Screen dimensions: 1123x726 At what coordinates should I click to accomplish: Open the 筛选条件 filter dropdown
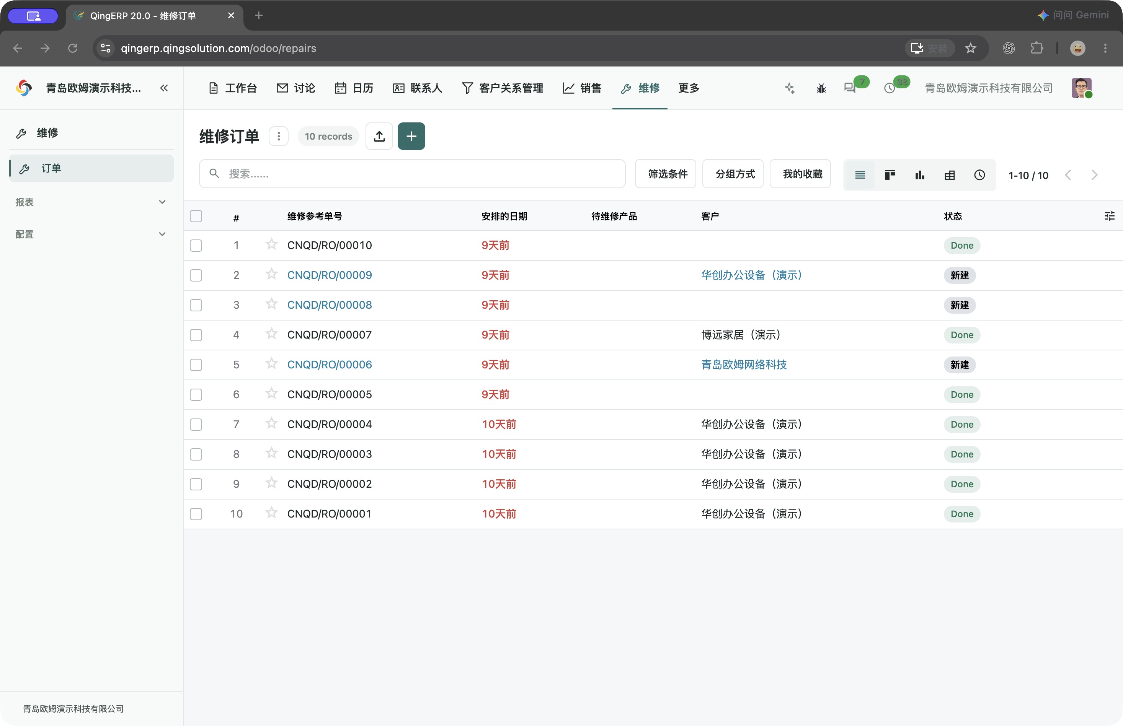(x=666, y=174)
